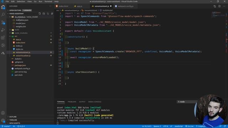Open the editor more actions ellipsis

pyautogui.click(x=224, y=6)
